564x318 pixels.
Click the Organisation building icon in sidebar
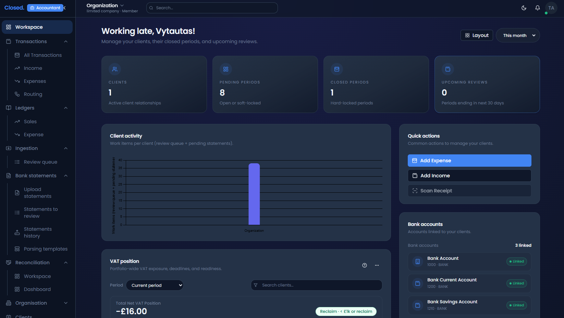(x=9, y=303)
